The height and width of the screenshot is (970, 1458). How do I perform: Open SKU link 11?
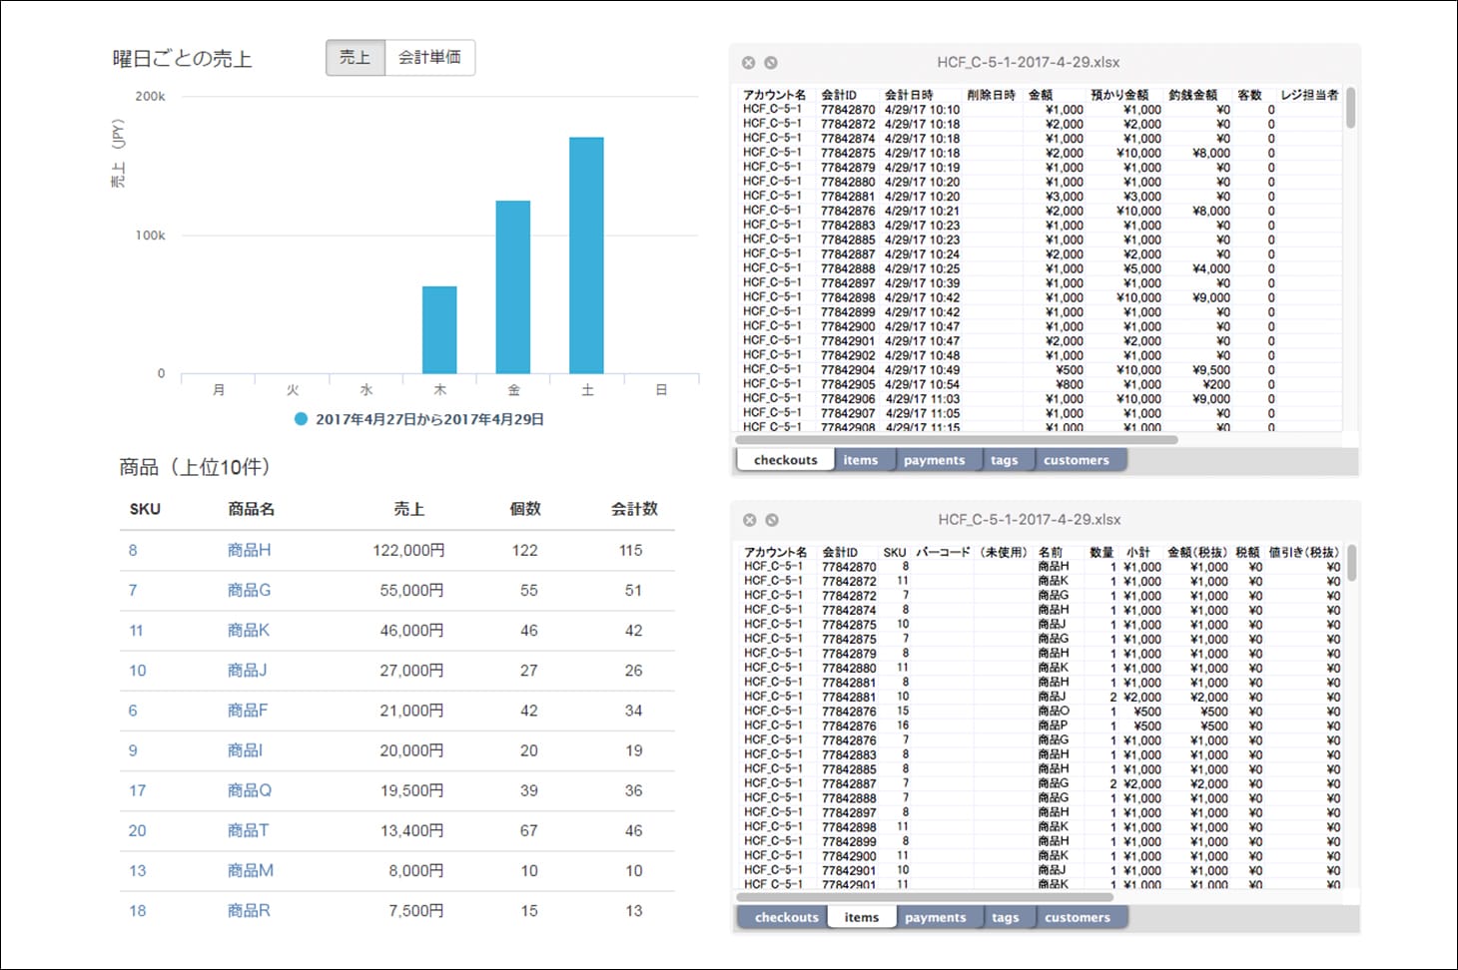(136, 631)
